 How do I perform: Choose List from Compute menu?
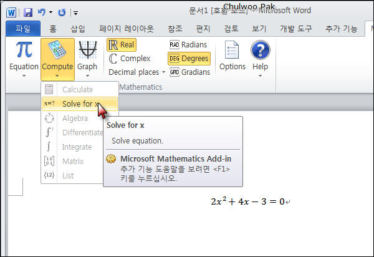pyautogui.click(x=72, y=175)
